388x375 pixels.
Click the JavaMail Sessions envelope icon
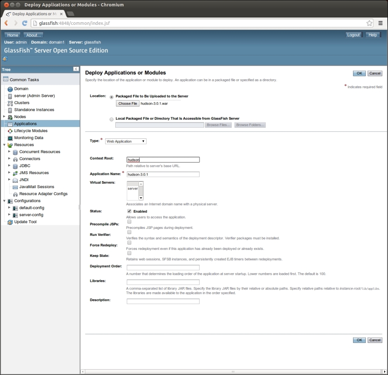tap(16, 187)
